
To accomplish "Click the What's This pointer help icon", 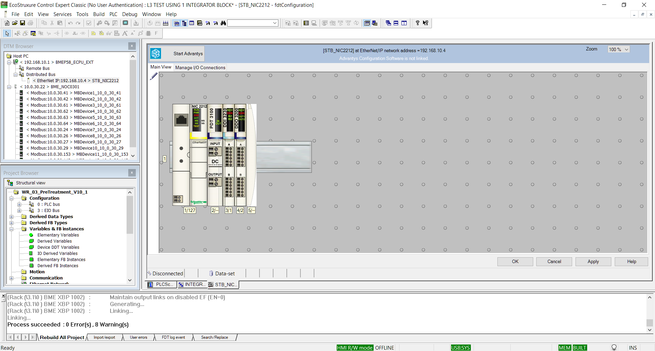I will point(425,23).
